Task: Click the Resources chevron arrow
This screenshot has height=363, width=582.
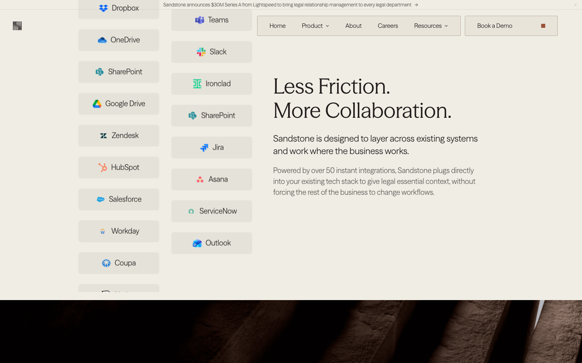Action: pyautogui.click(x=446, y=26)
